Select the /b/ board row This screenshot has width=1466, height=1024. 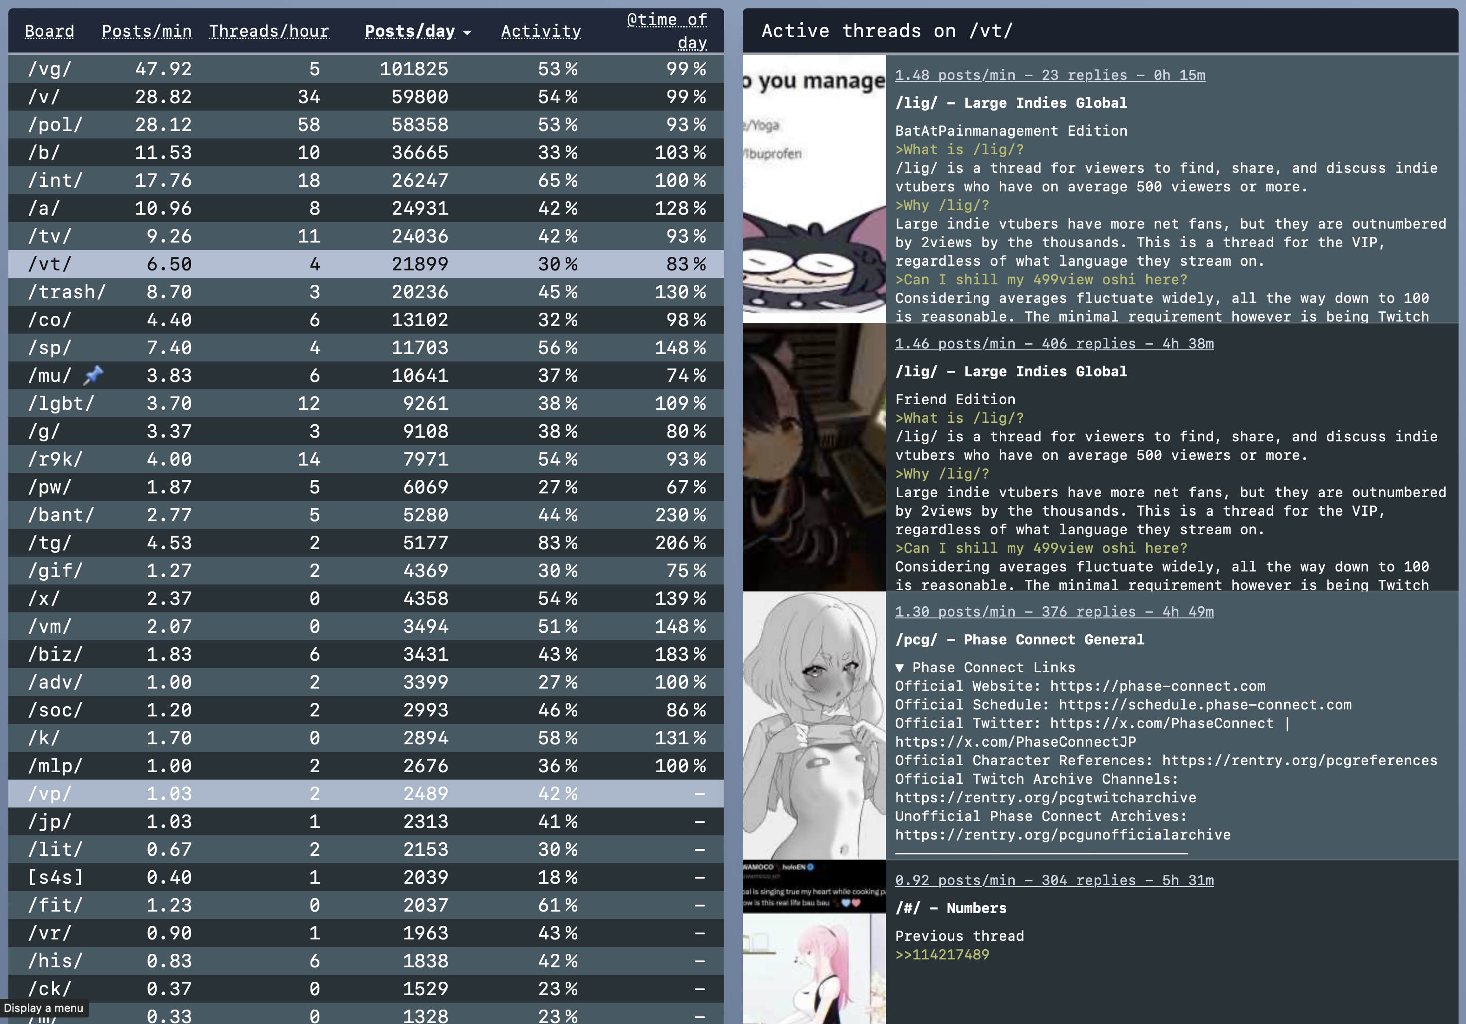pyautogui.click(x=366, y=152)
